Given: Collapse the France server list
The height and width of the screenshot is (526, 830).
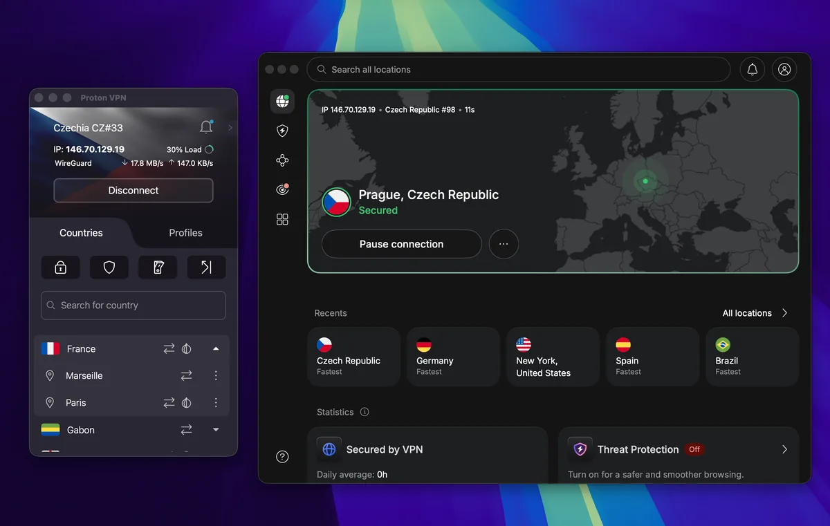Looking at the screenshot, I should 216,349.
